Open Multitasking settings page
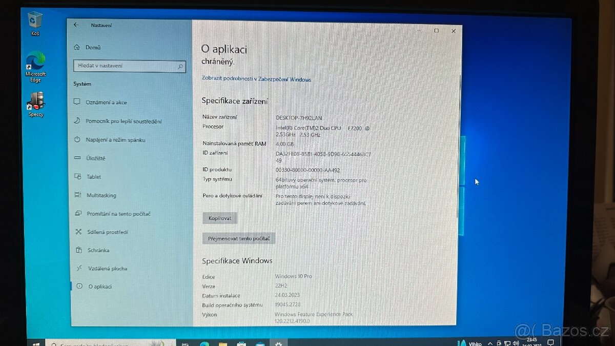615x346 pixels. (x=102, y=195)
